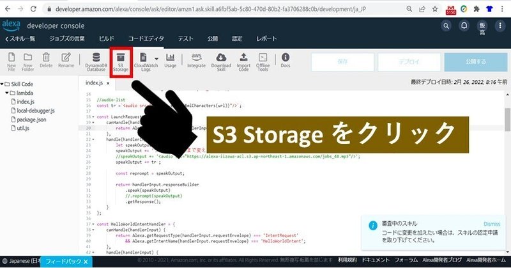This screenshot has height=268, width=511.
Task: Fold code at line 38
Action: click(x=93, y=230)
